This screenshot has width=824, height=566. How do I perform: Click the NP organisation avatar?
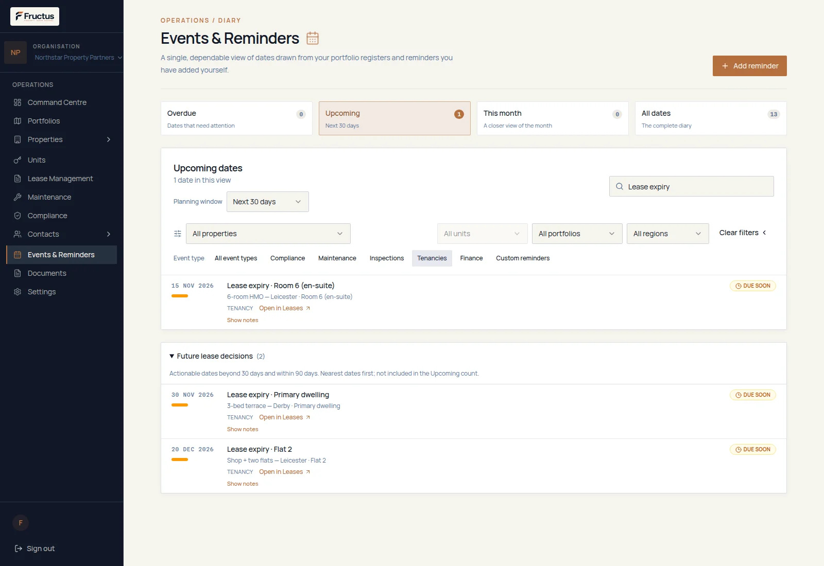coord(15,52)
